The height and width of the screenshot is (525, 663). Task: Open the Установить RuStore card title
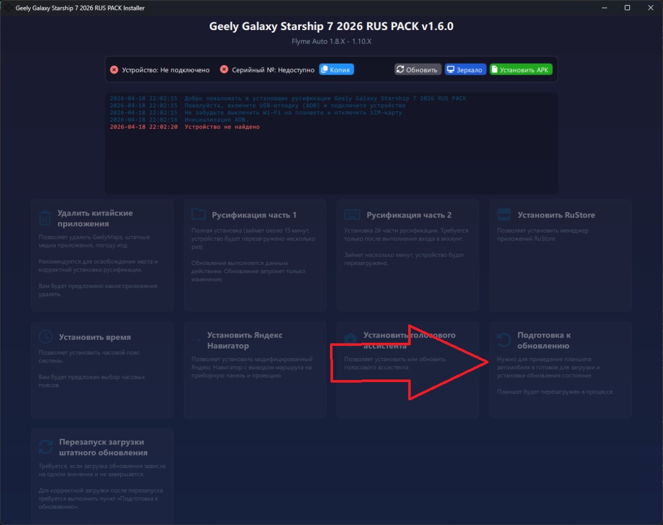(556, 215)
